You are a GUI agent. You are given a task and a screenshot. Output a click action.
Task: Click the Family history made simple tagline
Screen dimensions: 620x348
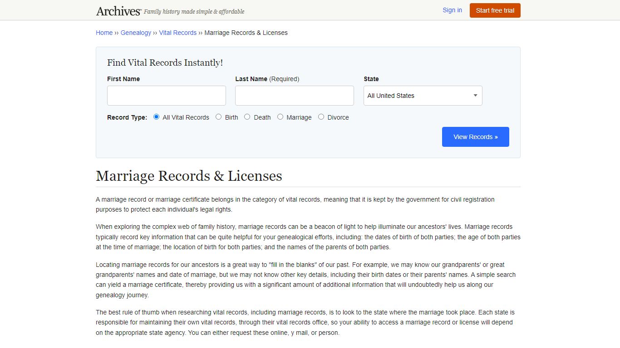pyautogui.click(x=194, y=12)
